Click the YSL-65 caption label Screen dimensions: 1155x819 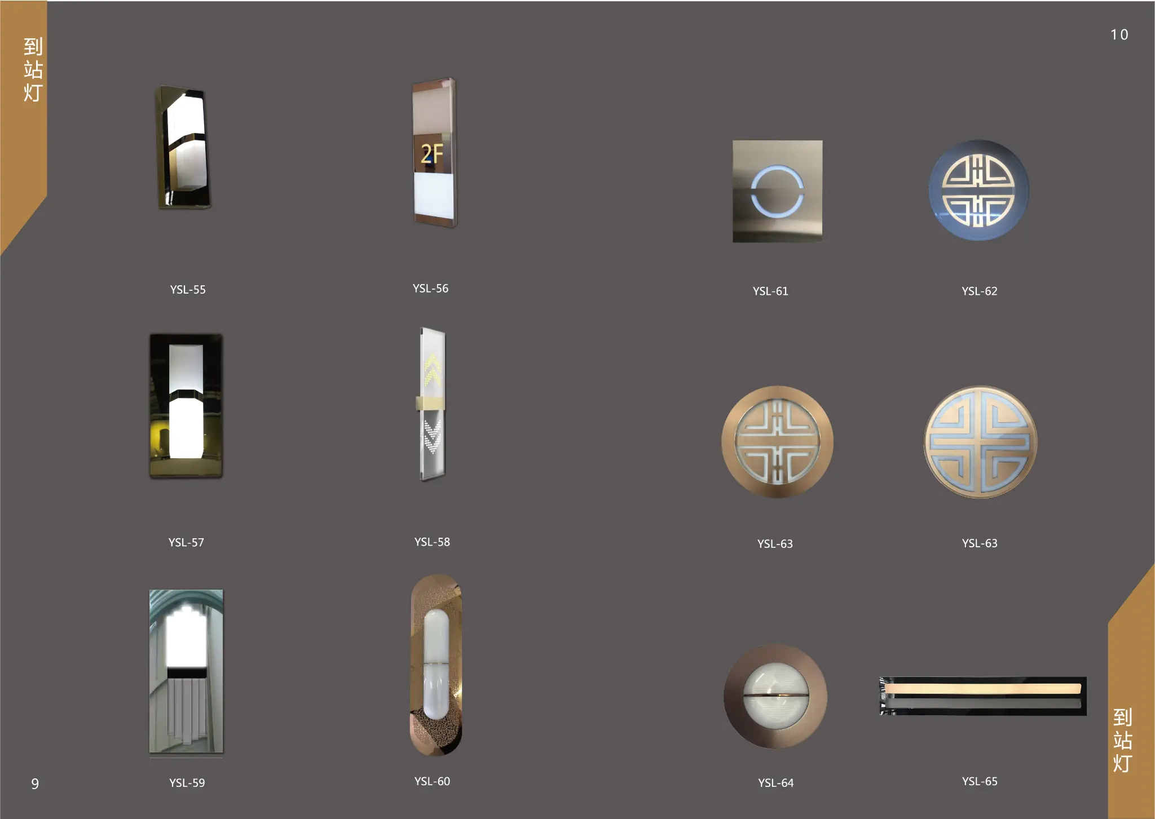point(980,781)
